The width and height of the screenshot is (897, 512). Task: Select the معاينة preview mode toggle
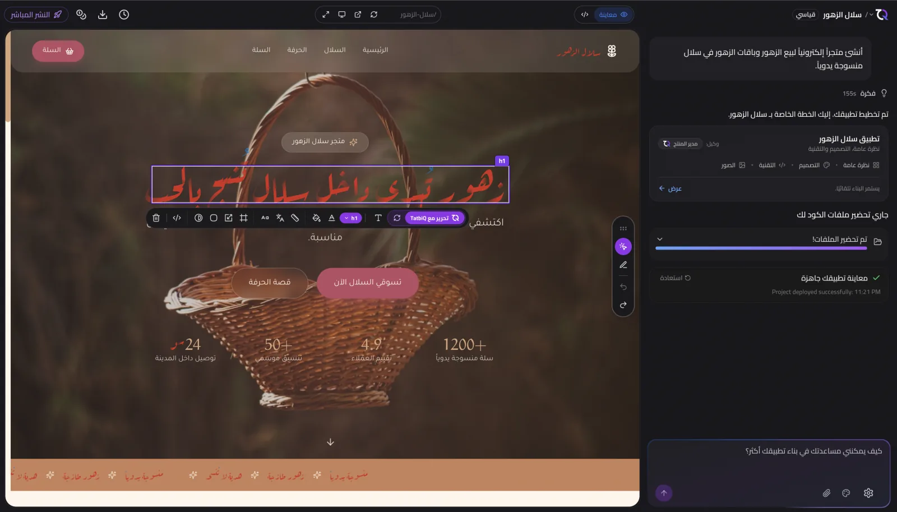tap(613, 15)
